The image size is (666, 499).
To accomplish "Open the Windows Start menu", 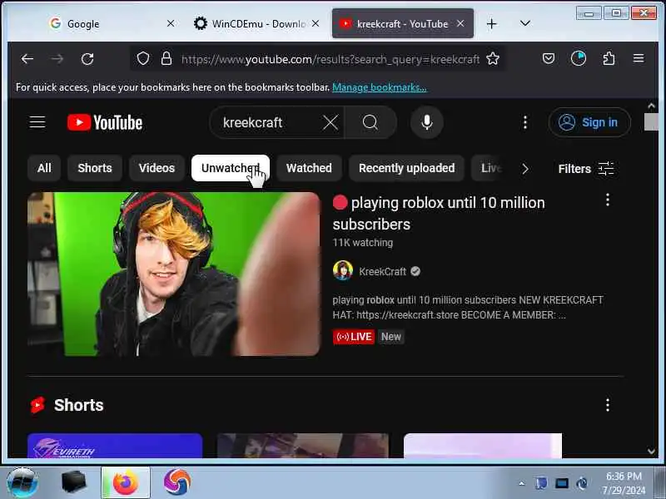I will 22,483.
